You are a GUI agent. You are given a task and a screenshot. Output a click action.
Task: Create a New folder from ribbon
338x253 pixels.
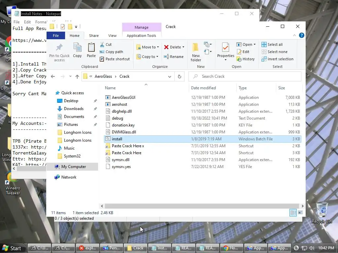pos(196,52)
